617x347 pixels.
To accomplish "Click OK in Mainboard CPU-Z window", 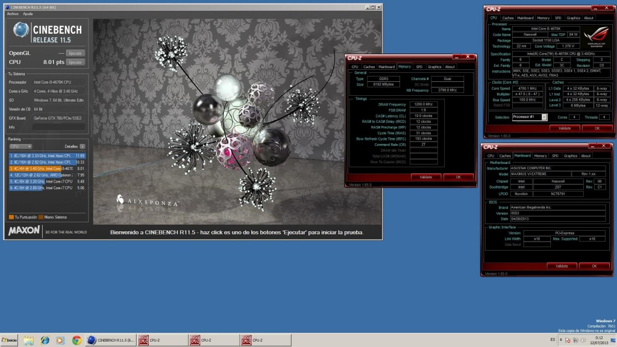I will click(x=595, y=266).
